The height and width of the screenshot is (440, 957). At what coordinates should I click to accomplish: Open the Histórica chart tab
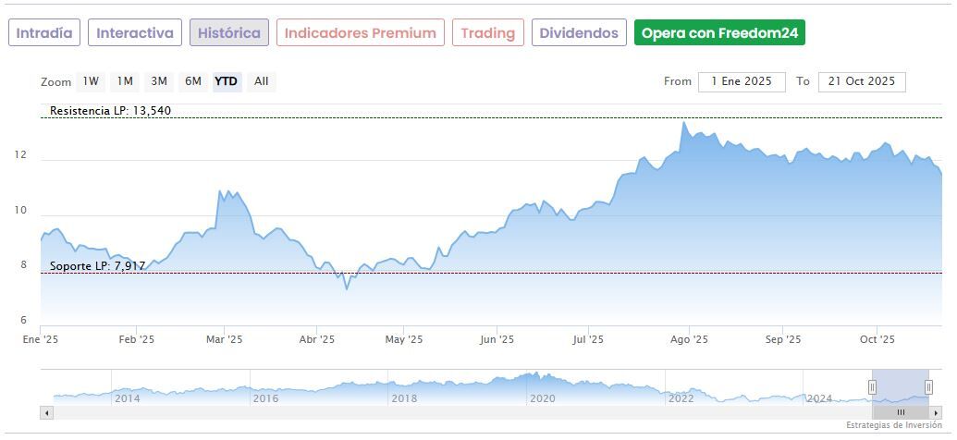click(229, 33)
